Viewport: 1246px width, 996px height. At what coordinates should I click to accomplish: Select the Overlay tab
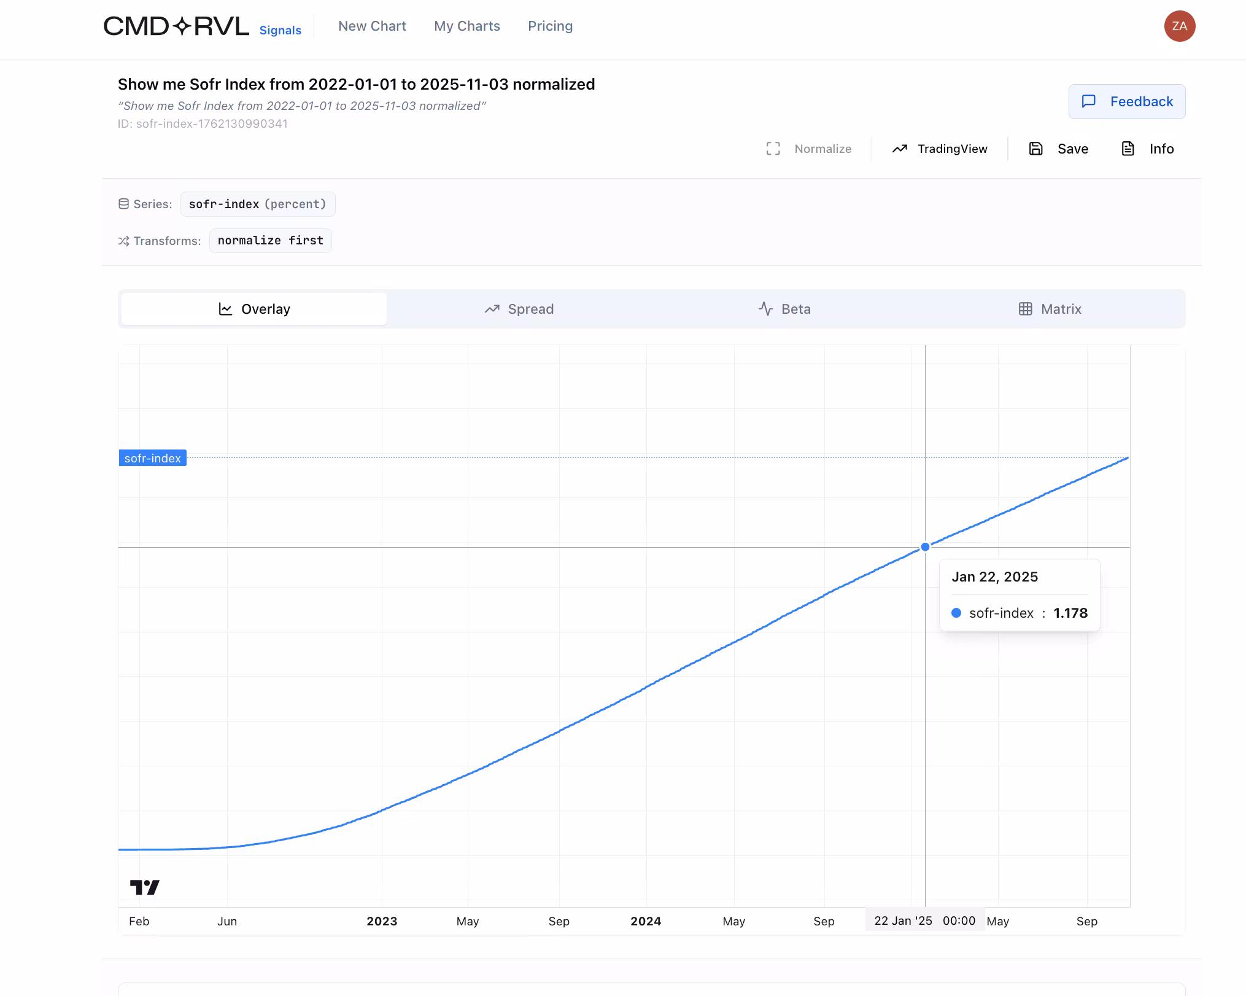[254, 309]
